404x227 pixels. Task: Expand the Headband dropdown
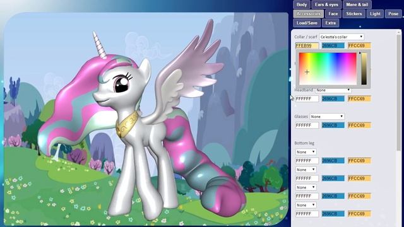(333, 90)
